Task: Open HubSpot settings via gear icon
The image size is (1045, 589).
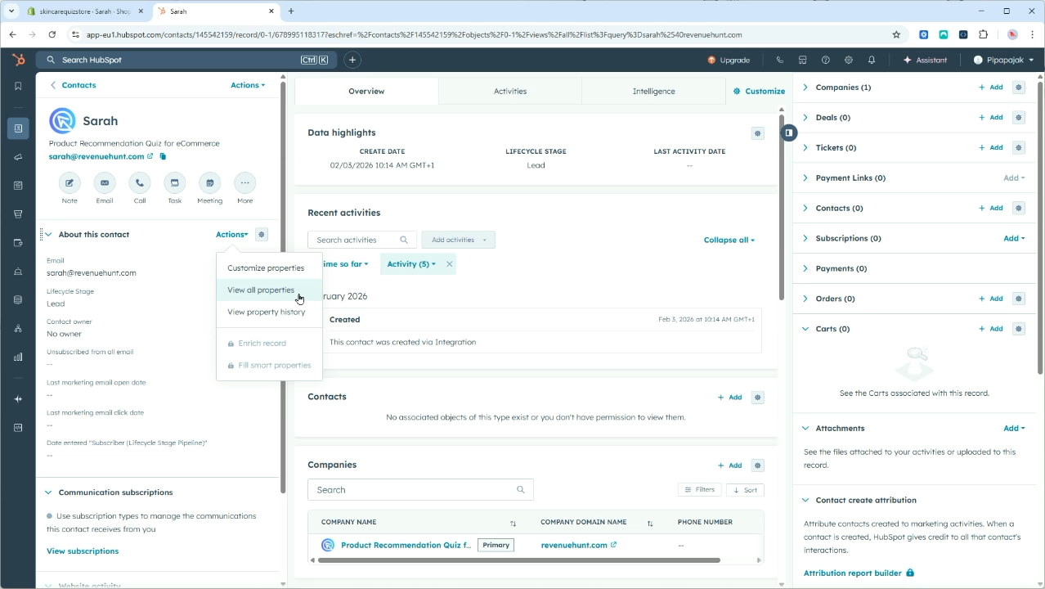Action: click(848, 59)
